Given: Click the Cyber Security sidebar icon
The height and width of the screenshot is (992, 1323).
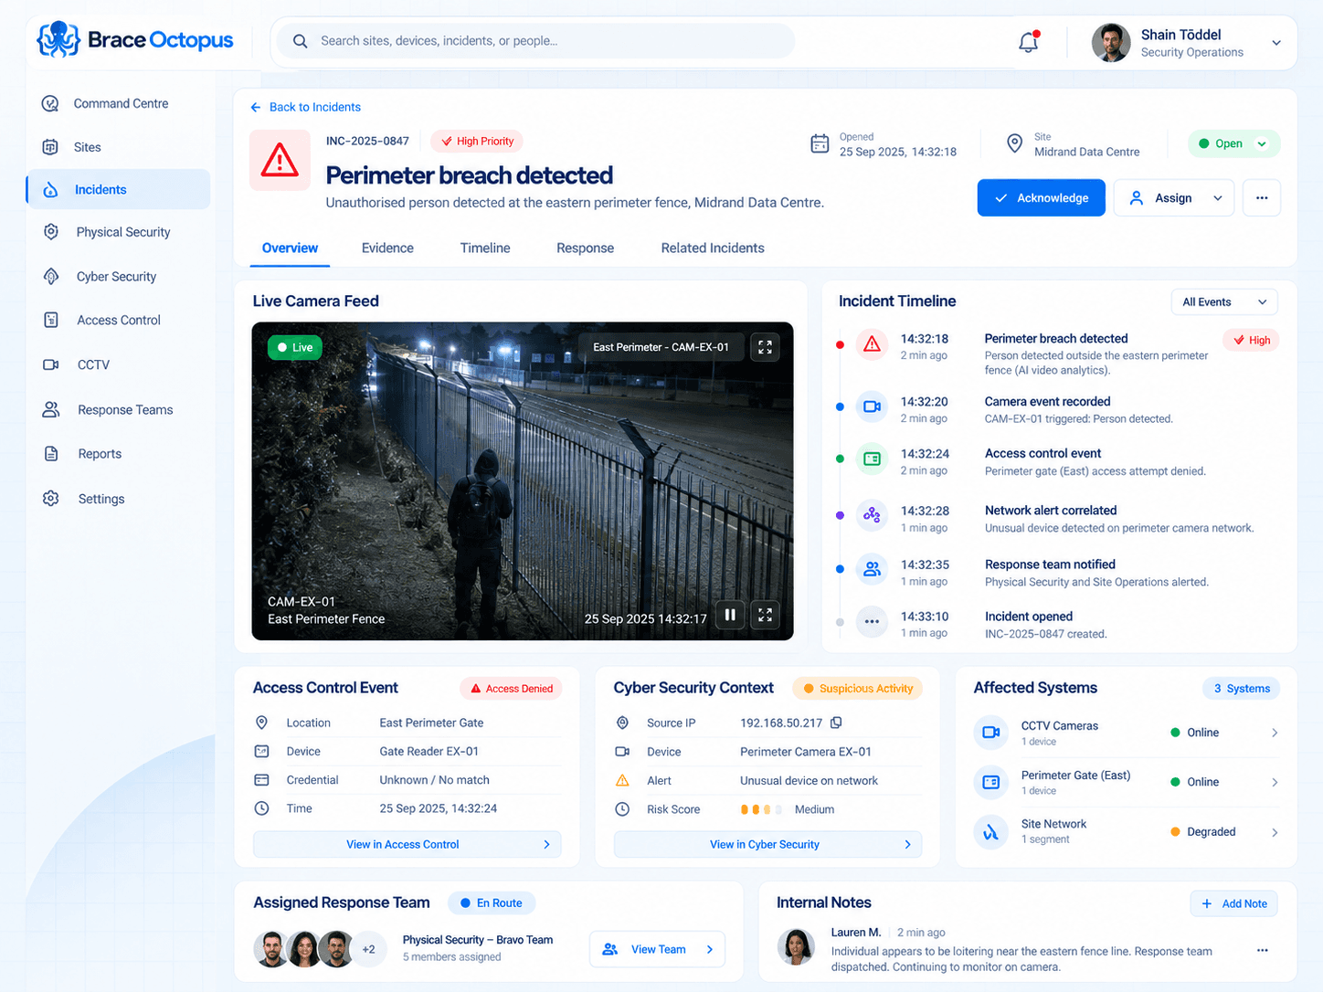Looking at the screenshot, I should coord(51,277).
